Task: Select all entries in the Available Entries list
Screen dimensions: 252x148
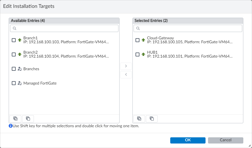Action: point(15,119)
